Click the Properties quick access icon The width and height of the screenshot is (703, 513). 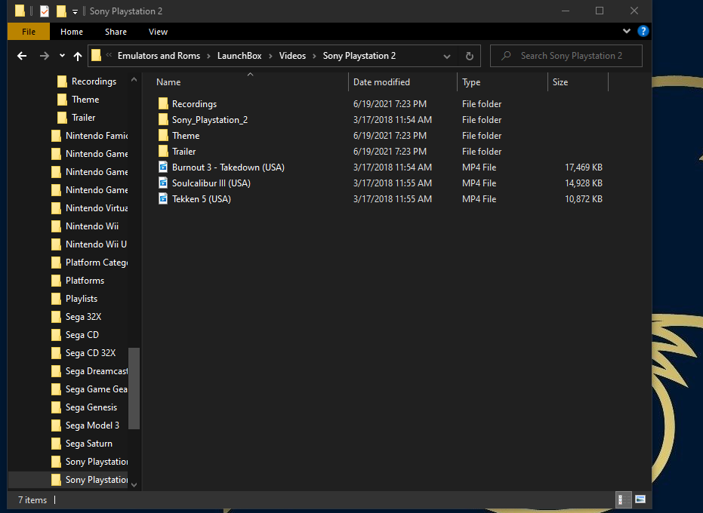(45, 11)
